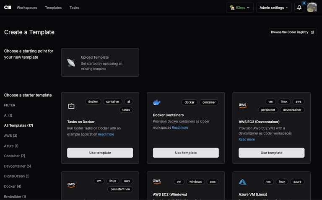This screenshot has height=200, width=322.
Task: Filter by All Templates (17)
Action: tap(18, 125)
